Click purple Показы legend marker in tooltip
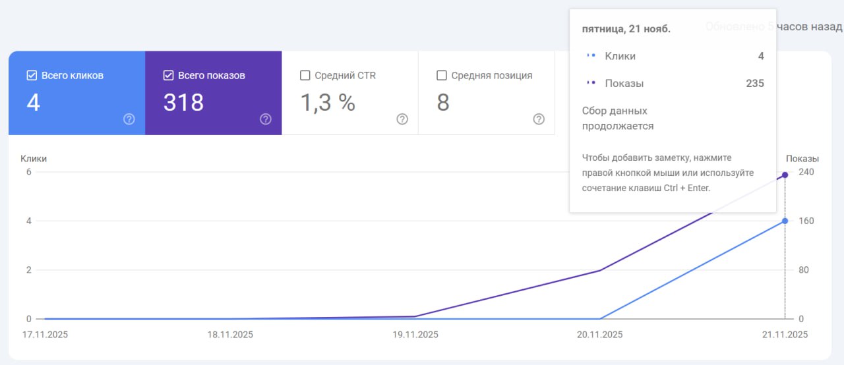The image size is (844, 365). (591, 83)
